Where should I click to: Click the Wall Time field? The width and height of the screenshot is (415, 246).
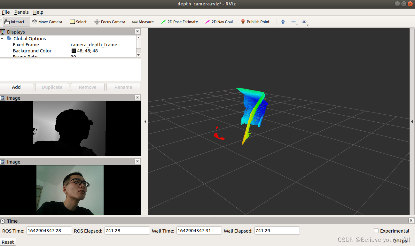[x=199, y=231]
